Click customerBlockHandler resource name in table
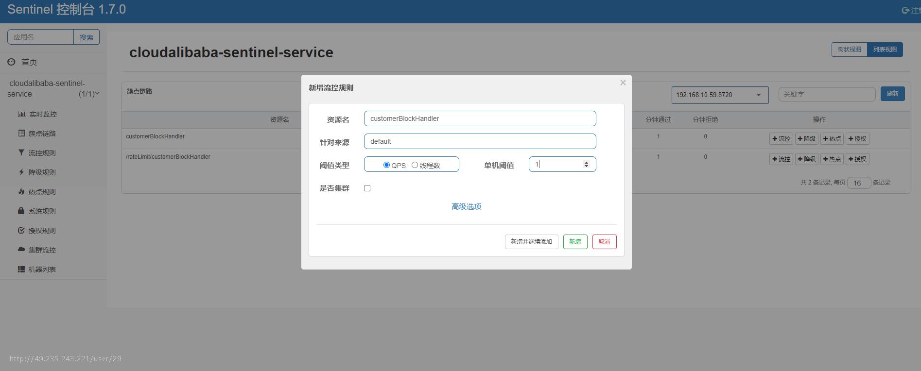Screen dimensions: 921x371 tap(155, 136)
